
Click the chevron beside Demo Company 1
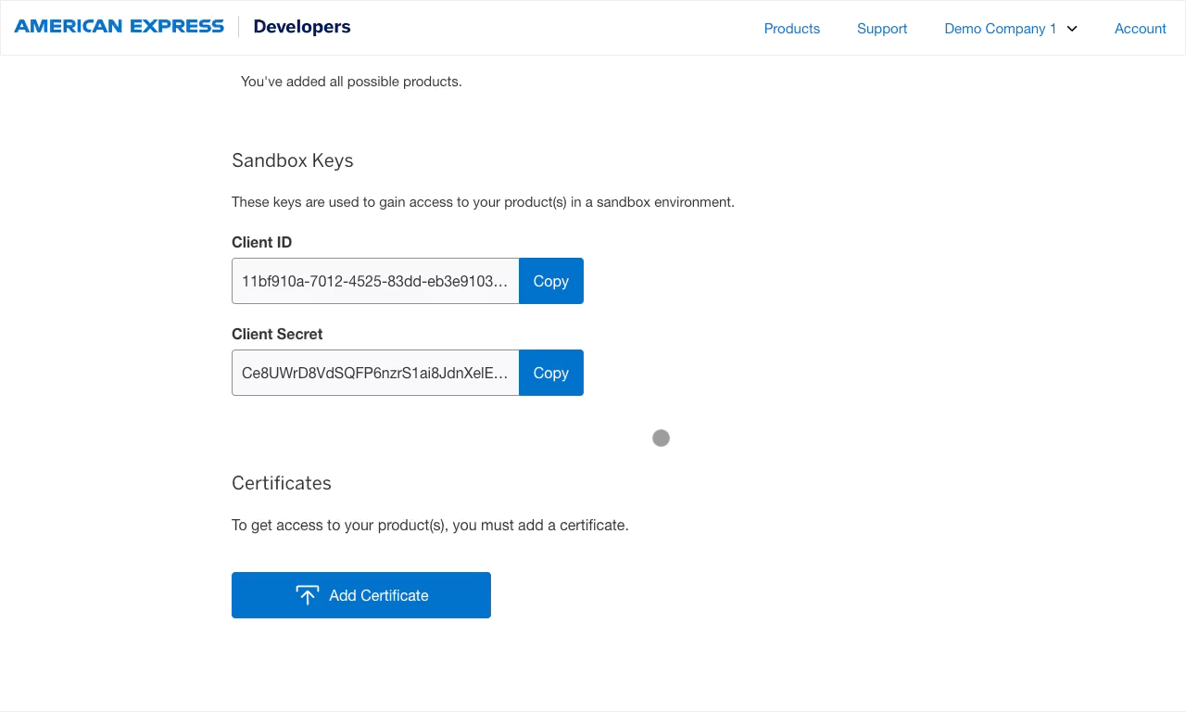pos(1072,29)
